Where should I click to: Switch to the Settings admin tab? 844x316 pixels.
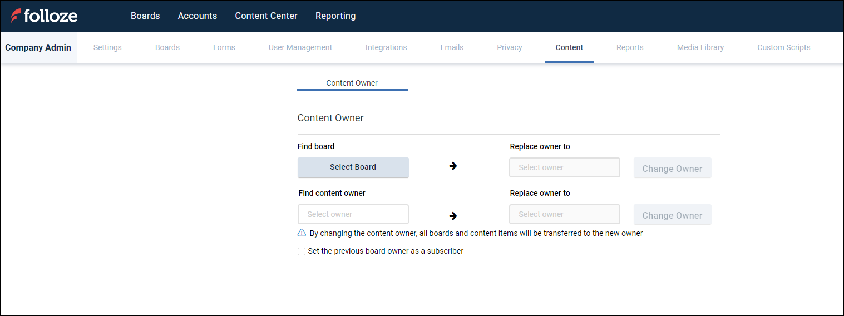coord(107,47)
